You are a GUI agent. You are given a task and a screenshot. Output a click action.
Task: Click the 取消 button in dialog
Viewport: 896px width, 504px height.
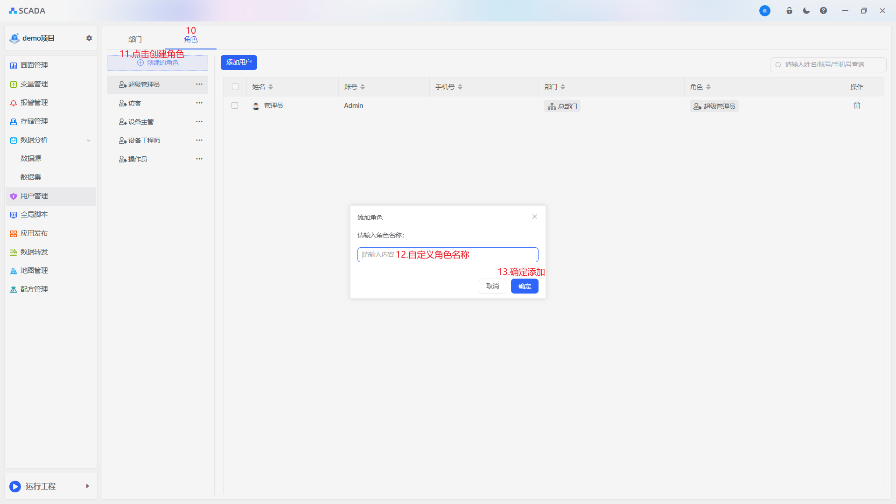492,287
